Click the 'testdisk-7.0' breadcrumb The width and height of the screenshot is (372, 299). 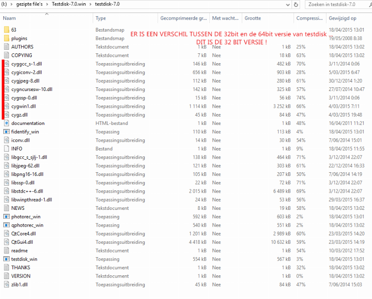107,4
